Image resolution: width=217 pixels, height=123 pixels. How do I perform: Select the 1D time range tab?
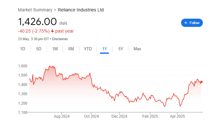pyautogui.click(x=23, y=49)
